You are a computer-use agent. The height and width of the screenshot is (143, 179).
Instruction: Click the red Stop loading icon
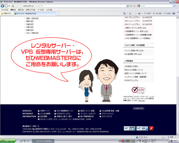click(x=134, y=6)
